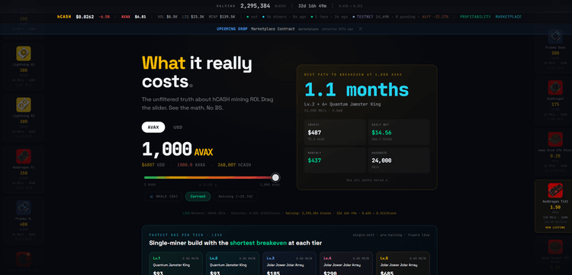Click the Lv.2 + 6× Quantum Jamster King text
Screen dimensions: 572x275
click(x=342, y=105)
